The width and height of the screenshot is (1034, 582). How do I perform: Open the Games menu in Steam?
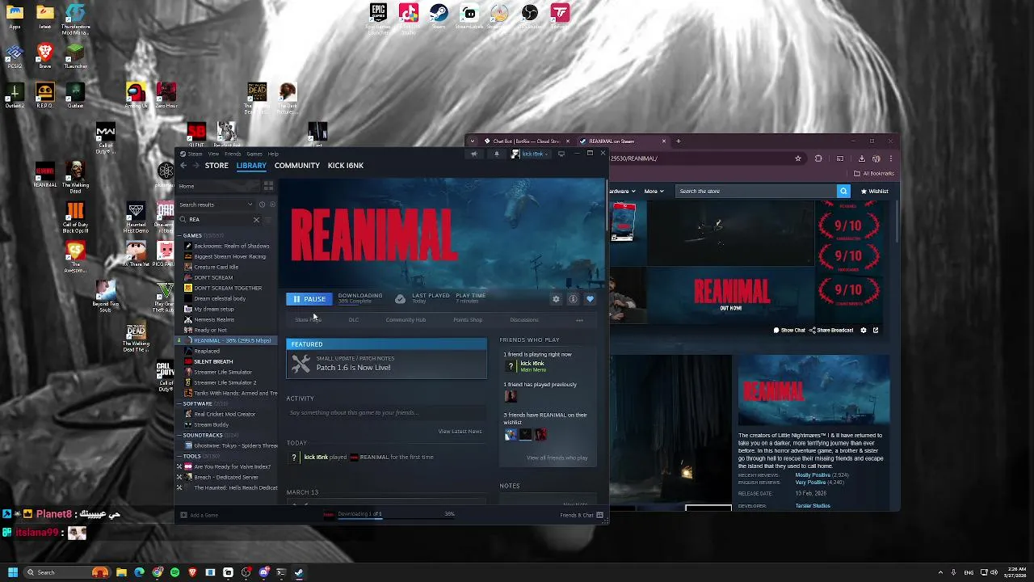[254, 154]
